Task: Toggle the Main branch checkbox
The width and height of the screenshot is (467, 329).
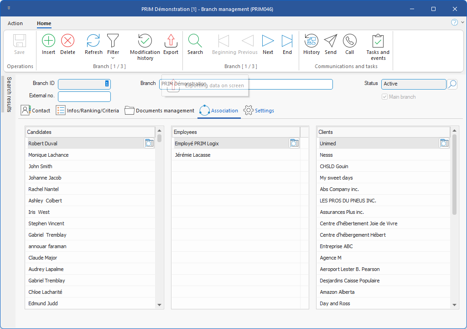Action: [x=385, y=97]
